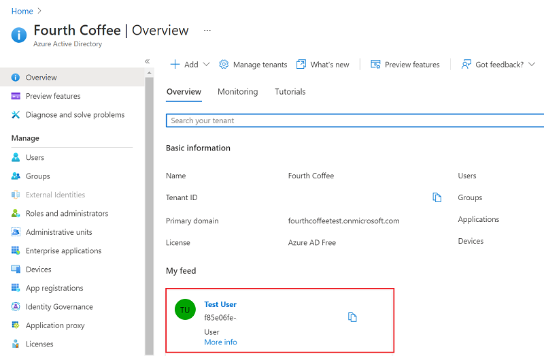Image resolution: width=544 pixels, height=356 pixels.
Task: Click the External Identities icon
Action: (x=16, y=195)
